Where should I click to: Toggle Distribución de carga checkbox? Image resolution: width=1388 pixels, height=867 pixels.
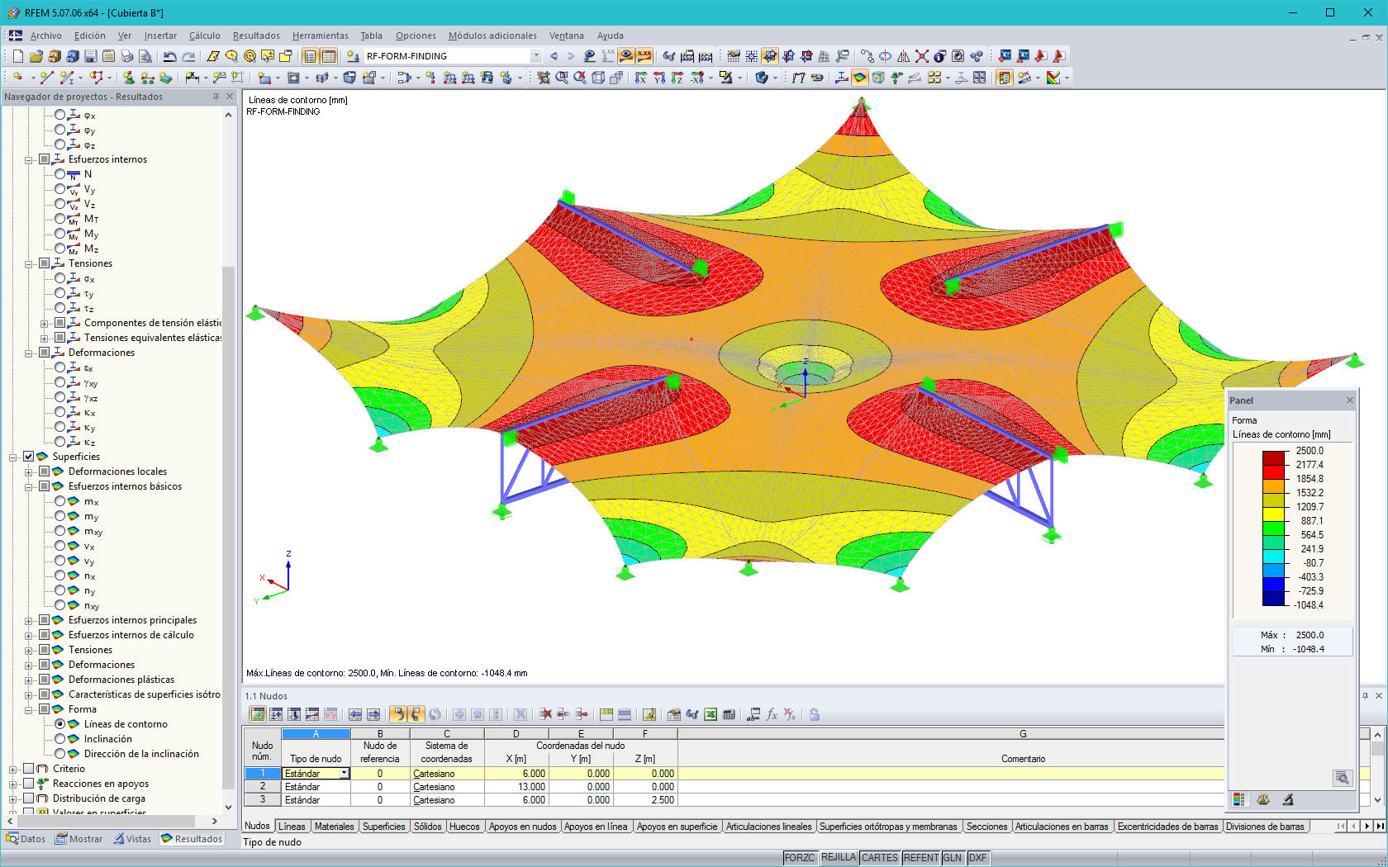point(29,798)
